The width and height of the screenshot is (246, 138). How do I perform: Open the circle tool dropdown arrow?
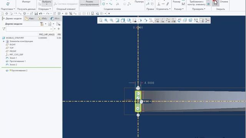[107, 4]
